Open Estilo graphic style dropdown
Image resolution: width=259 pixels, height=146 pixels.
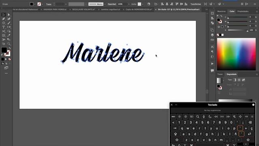pos(143,4)
